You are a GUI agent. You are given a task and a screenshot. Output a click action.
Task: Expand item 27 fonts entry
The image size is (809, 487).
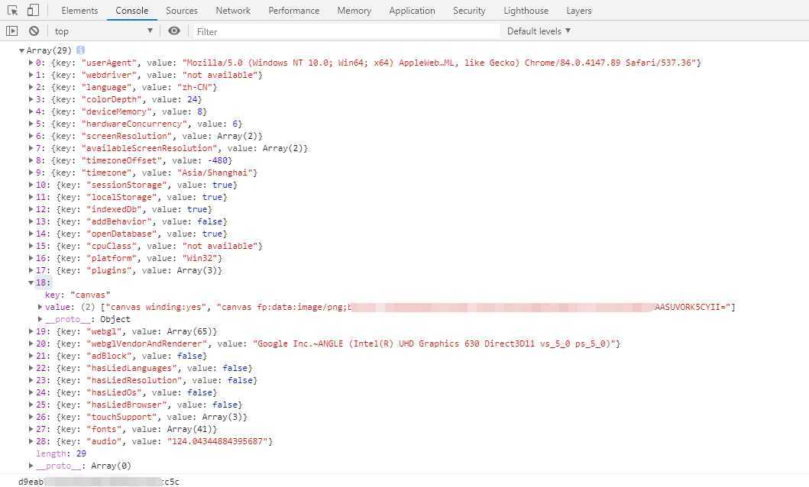[31, 429]
